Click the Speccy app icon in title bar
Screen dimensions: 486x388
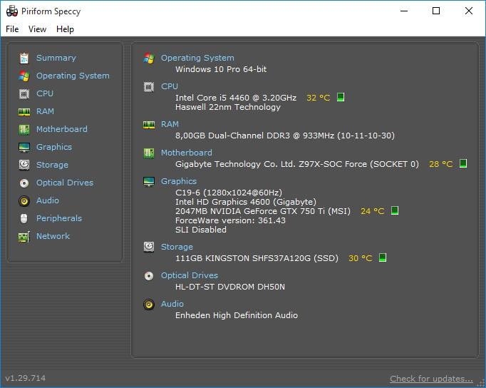pos(12,11)
